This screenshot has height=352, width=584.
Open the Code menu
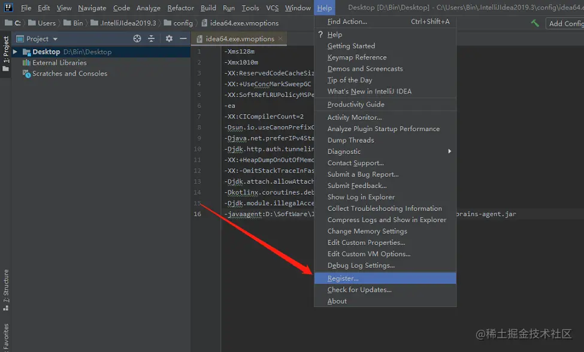122,8
